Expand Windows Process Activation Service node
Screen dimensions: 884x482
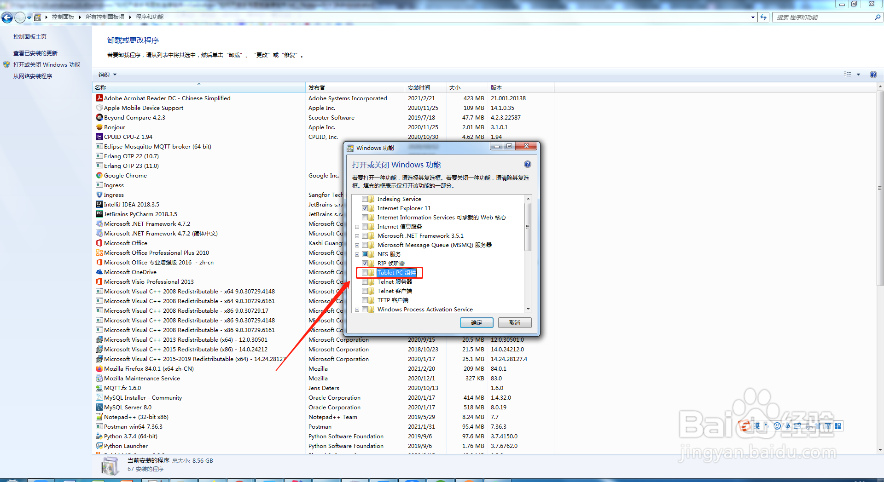coord(357,310)
